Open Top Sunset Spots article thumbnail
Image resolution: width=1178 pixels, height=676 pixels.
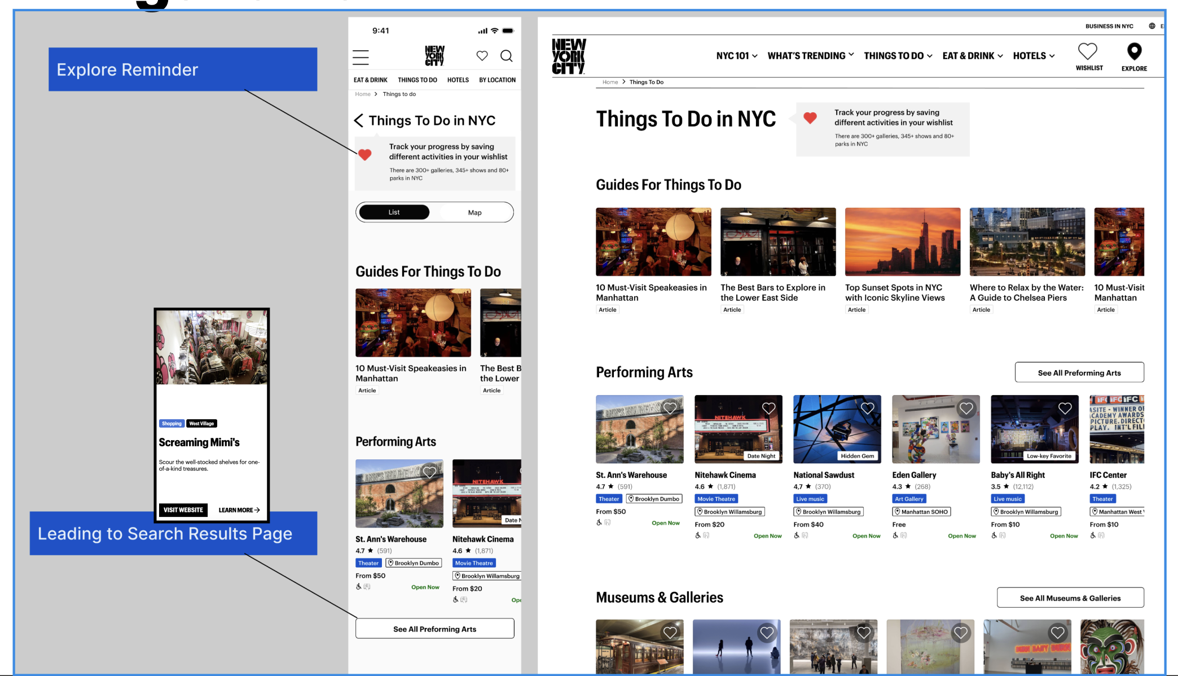click(902, 242)
